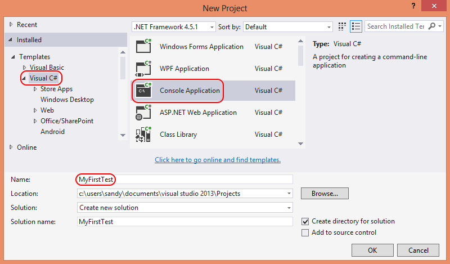Select Class Library template name
Screen dimensions: 450x264
click(x=178, y=135)
